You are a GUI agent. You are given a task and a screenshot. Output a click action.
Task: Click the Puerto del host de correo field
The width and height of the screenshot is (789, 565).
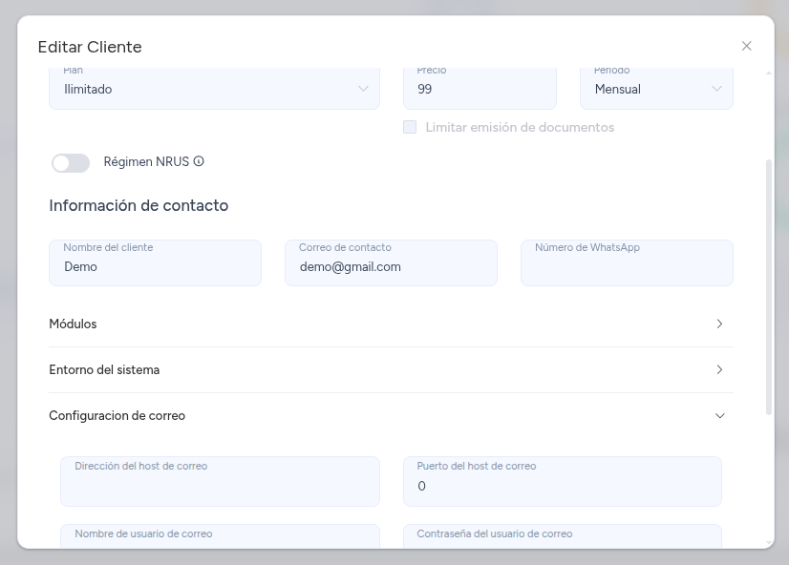562,482
